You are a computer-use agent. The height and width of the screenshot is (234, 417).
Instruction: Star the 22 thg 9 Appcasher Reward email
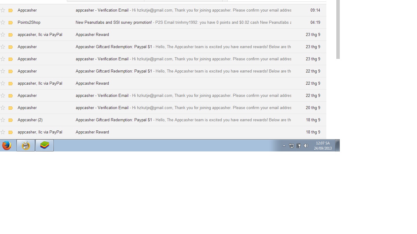3,83
